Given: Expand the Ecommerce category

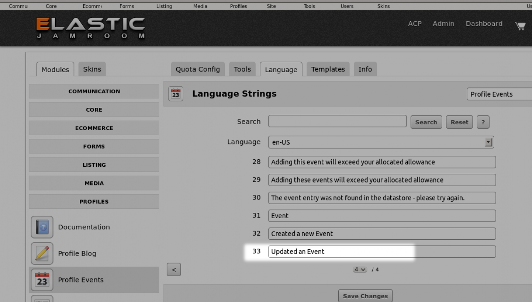Looking at the screenshot, I should pyautogui.click(x=94, y=128).
